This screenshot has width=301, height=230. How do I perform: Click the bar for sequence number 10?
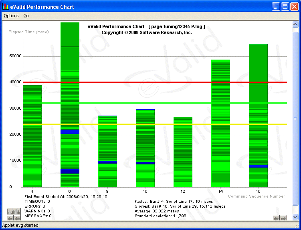[145, 148]
